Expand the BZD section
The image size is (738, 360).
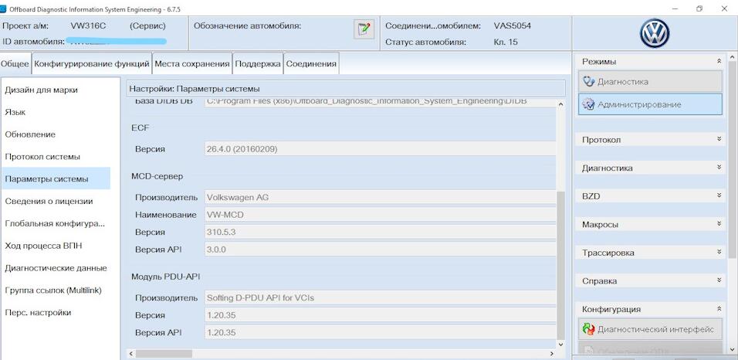pyautogui.click(x=719, y=195)
